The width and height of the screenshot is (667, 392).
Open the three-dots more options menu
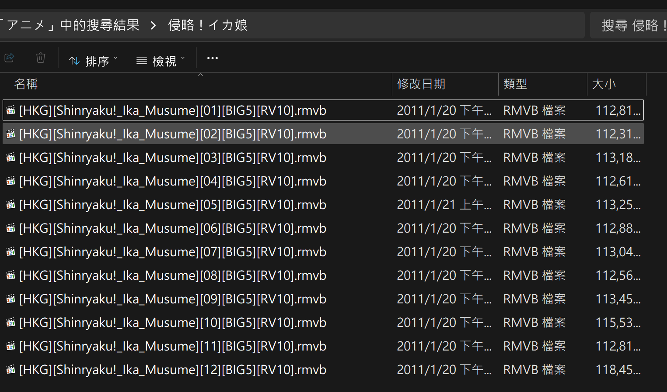tap(213, 58)
